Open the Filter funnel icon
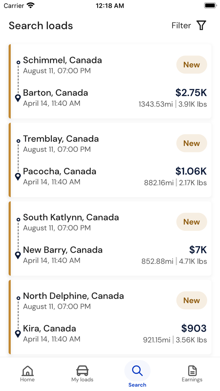This screenshot has width=220, height=391. click(201, 26)
